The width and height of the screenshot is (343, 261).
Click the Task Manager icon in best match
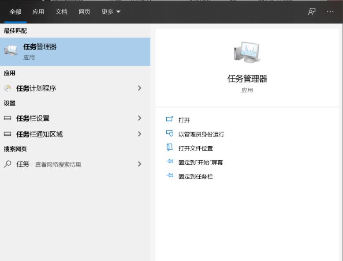[x=11, y=51]
